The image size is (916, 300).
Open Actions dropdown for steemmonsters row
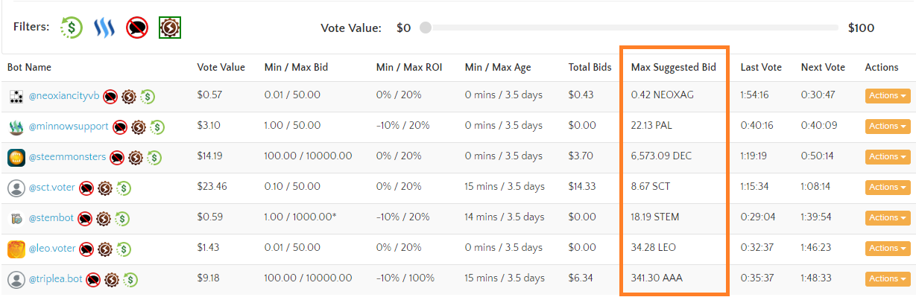pyautogui.click(x=888, y=157)
